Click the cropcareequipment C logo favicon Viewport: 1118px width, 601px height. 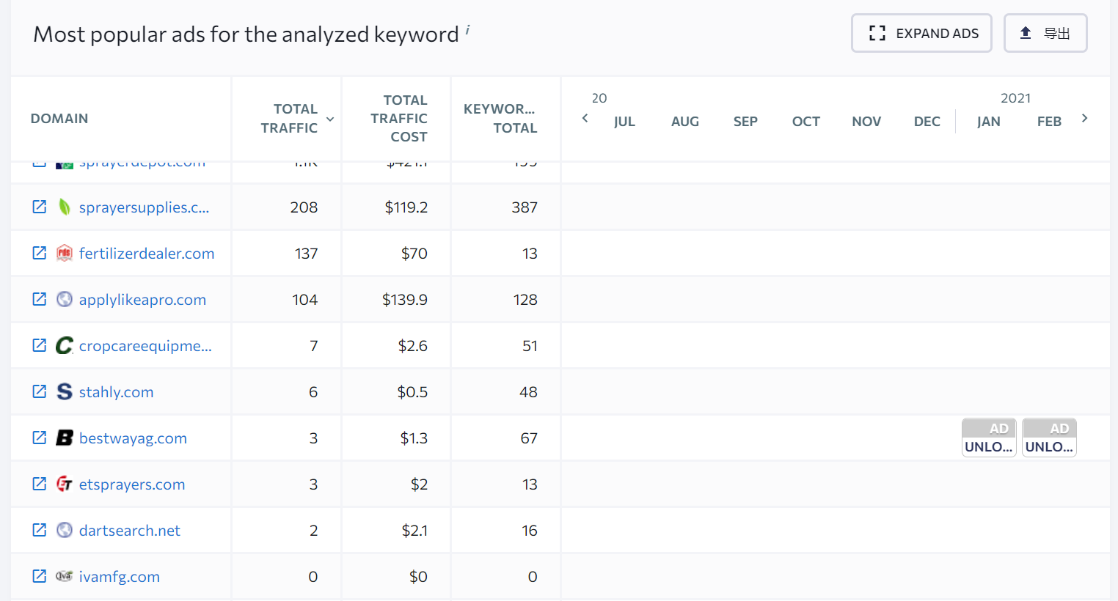coord(65,345)
